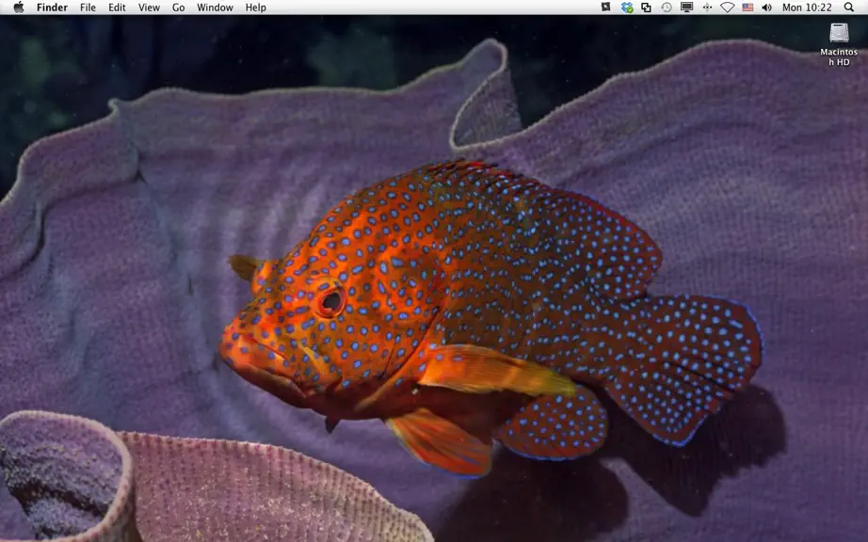Click the four-arrow crosshair status icon
868x542 pixels.
pos(707,8)
